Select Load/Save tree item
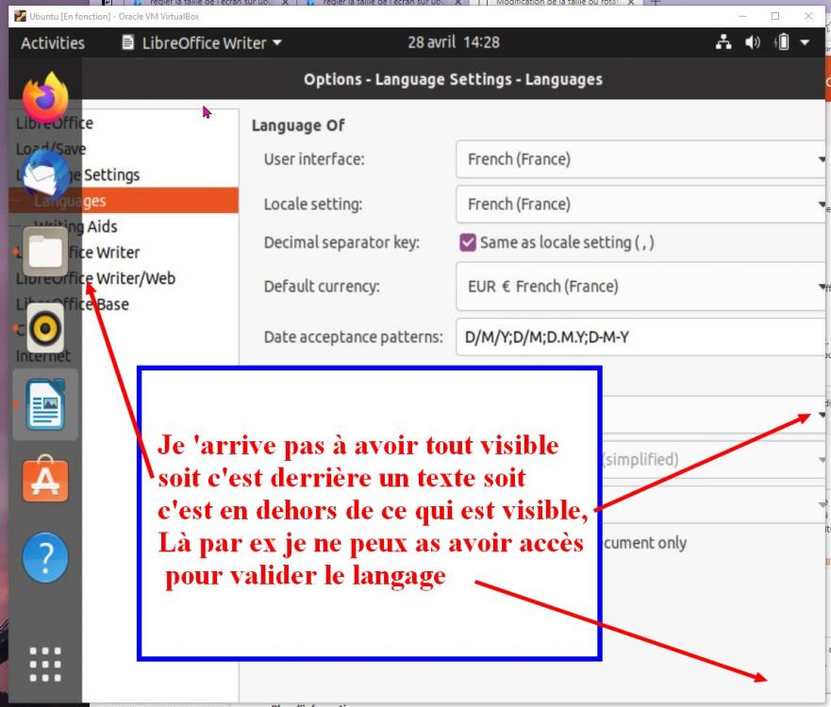Image resolution: width=831 pixels, height=707 pixels. [x=51, y=149]
